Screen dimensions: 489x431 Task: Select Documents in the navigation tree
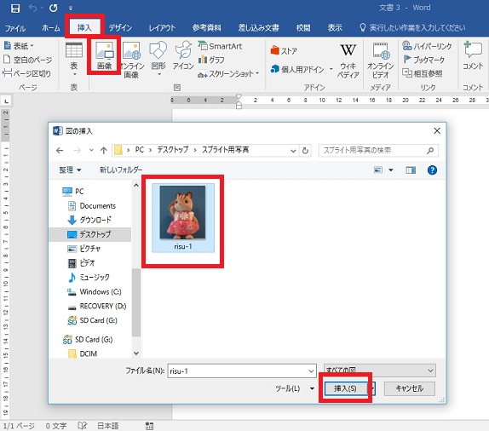[92, 206]
